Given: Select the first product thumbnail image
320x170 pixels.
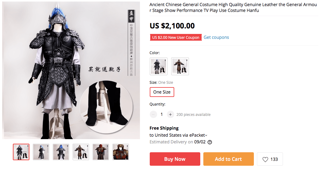Looking at the screenshot, I should pyautogui.click(x=21, y=152).
